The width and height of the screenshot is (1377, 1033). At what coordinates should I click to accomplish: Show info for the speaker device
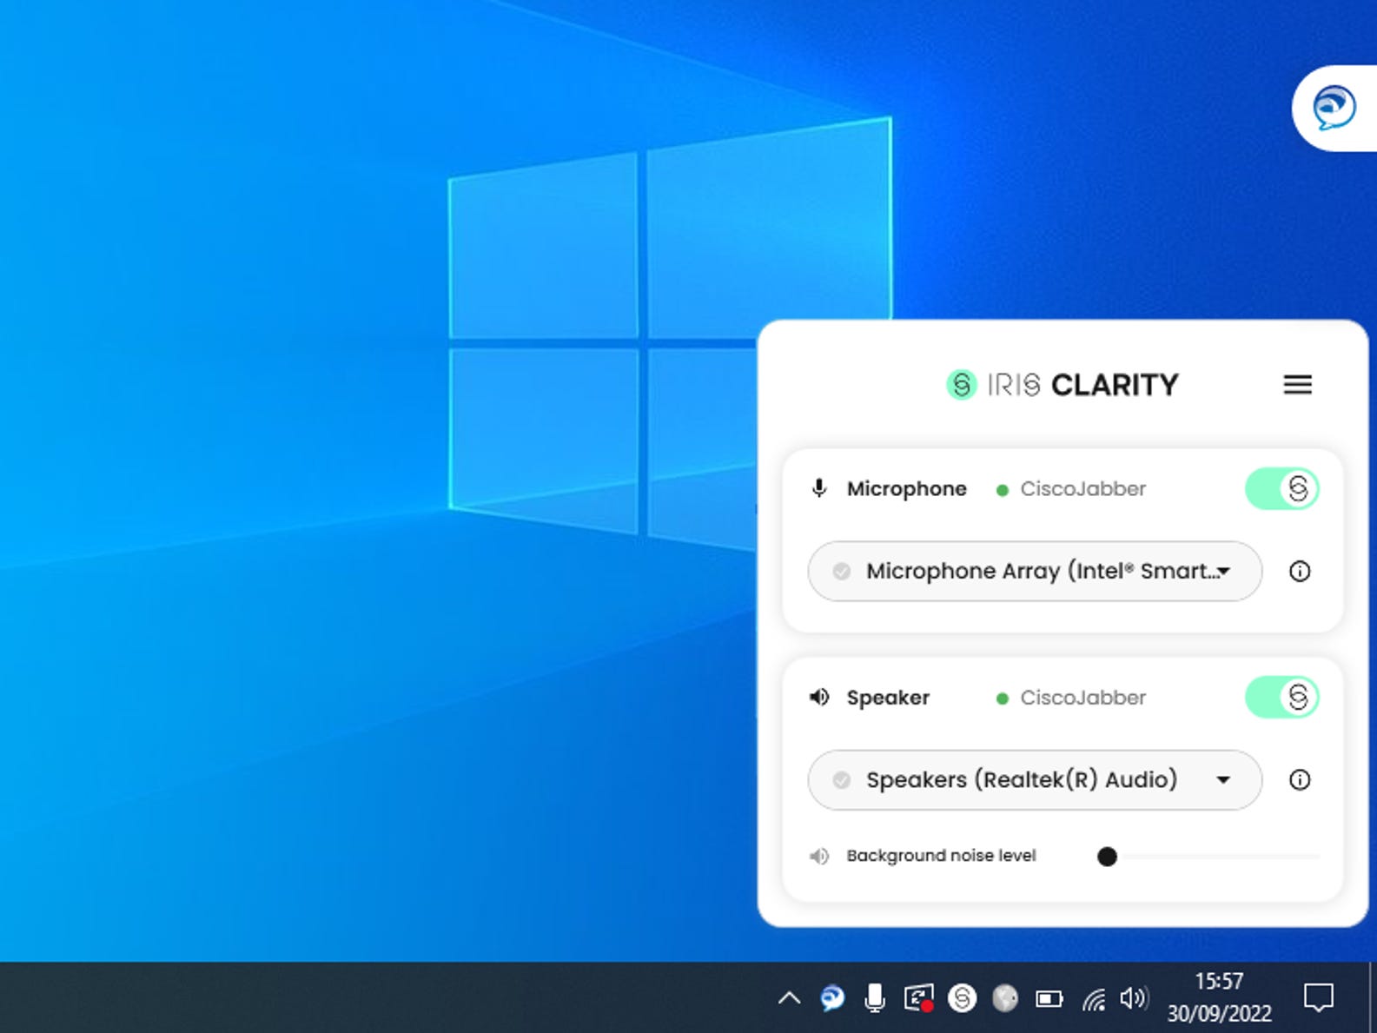pyautogui.click(x=1299, y=779)
